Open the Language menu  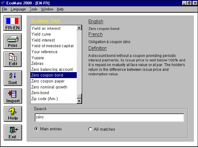(18, 9)
